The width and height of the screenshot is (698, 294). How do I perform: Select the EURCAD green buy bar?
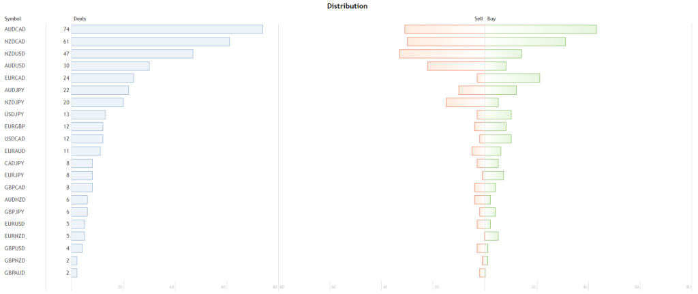tap(512, 78)
